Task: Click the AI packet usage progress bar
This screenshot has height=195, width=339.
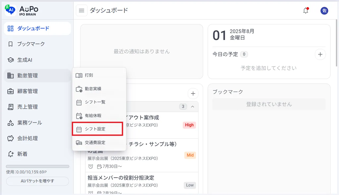Action: coord(38,166)
